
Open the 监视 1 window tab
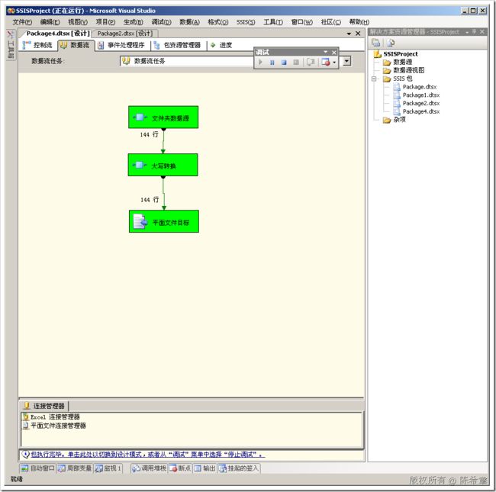pyautogui.click(x=108, y=468)
